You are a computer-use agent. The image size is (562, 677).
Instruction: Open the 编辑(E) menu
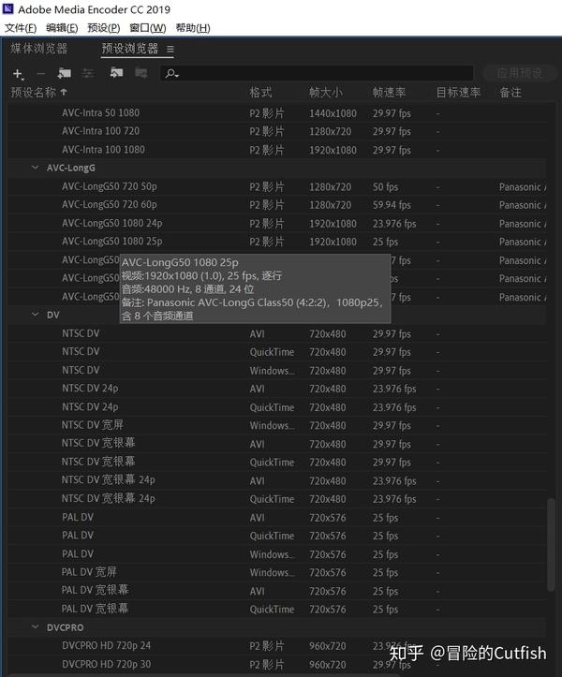(x=62, y=28)
